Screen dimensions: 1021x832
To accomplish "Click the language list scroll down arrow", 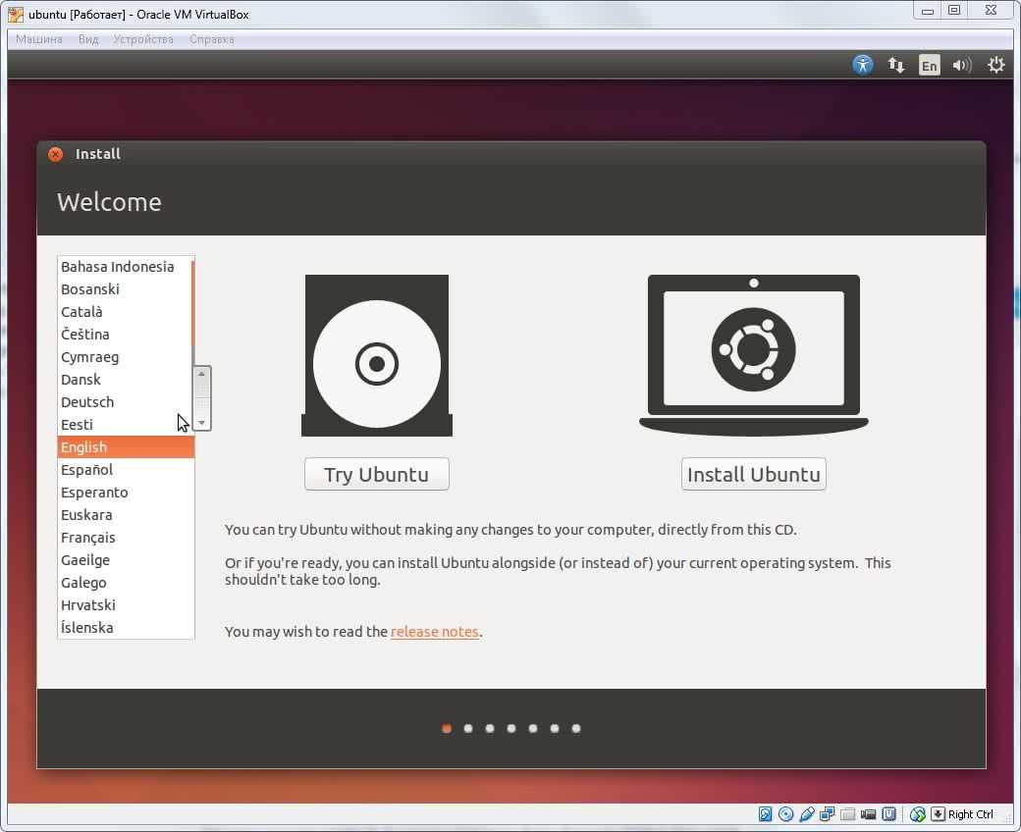I will click(201, 423).
